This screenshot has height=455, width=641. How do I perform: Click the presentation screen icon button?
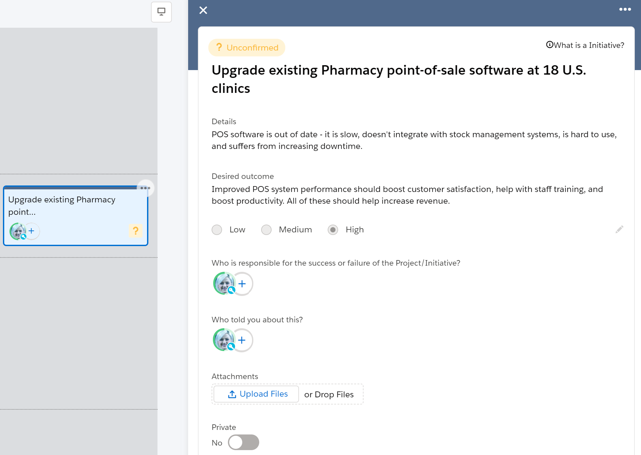(161, 12)
